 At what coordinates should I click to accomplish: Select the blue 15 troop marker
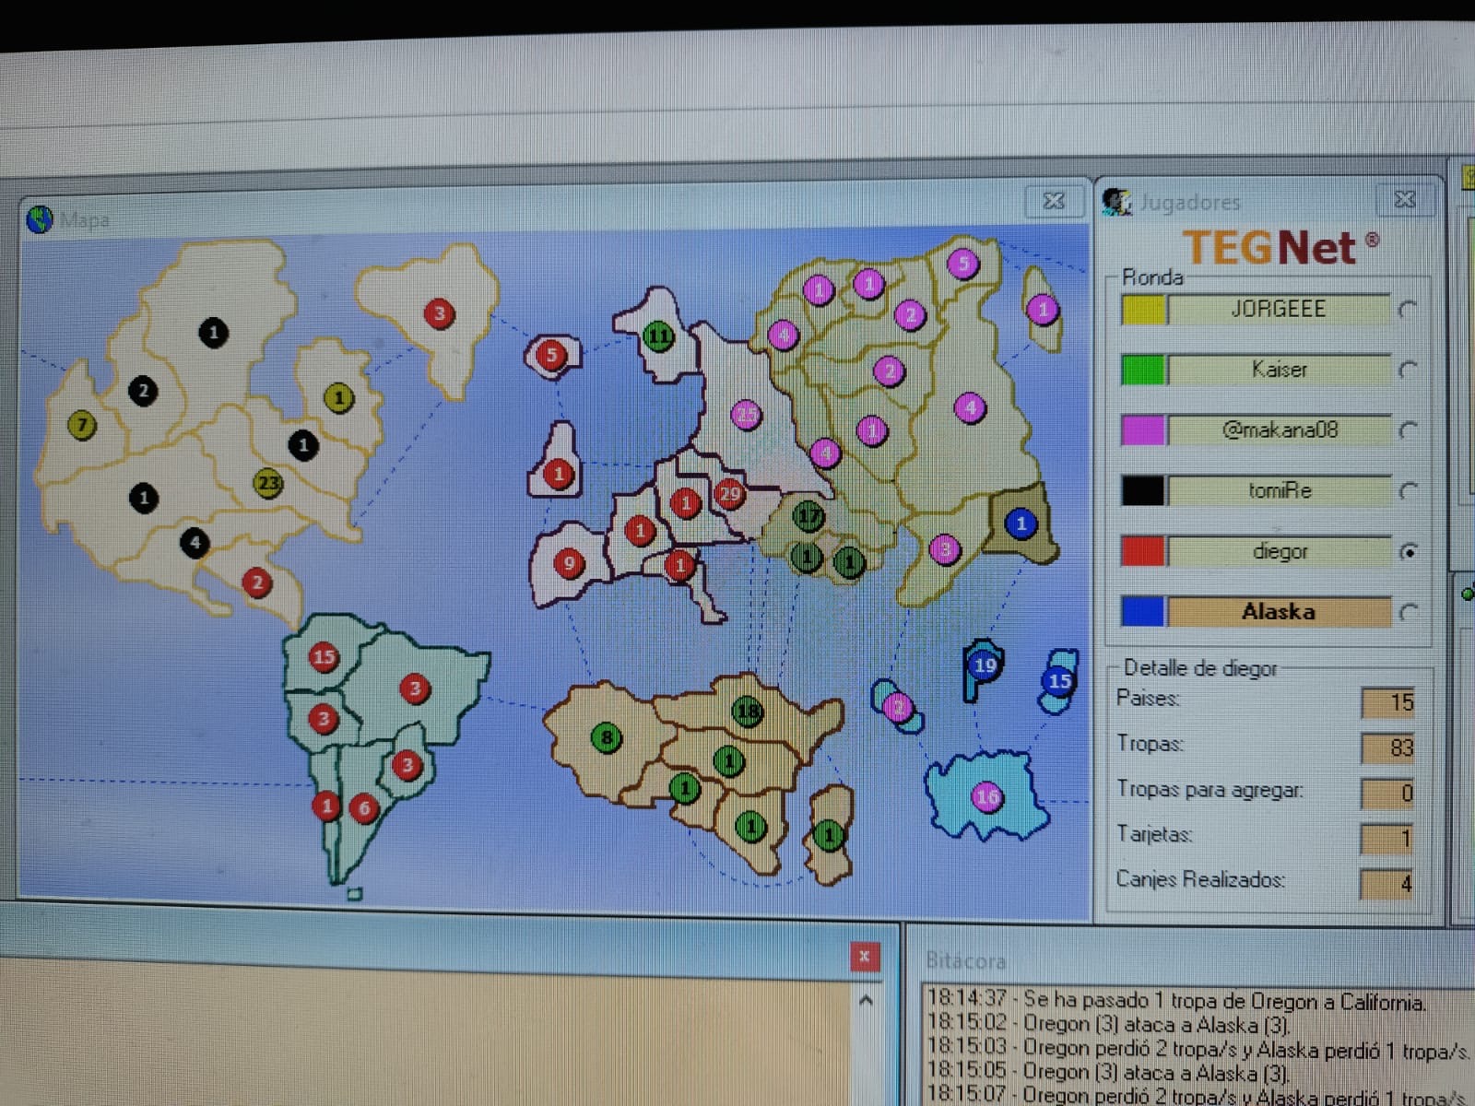coord(1059,681)
